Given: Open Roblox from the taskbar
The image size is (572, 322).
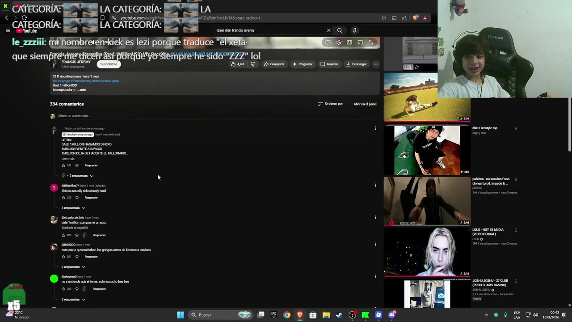Looking at the screenshot, I should 379,315.
